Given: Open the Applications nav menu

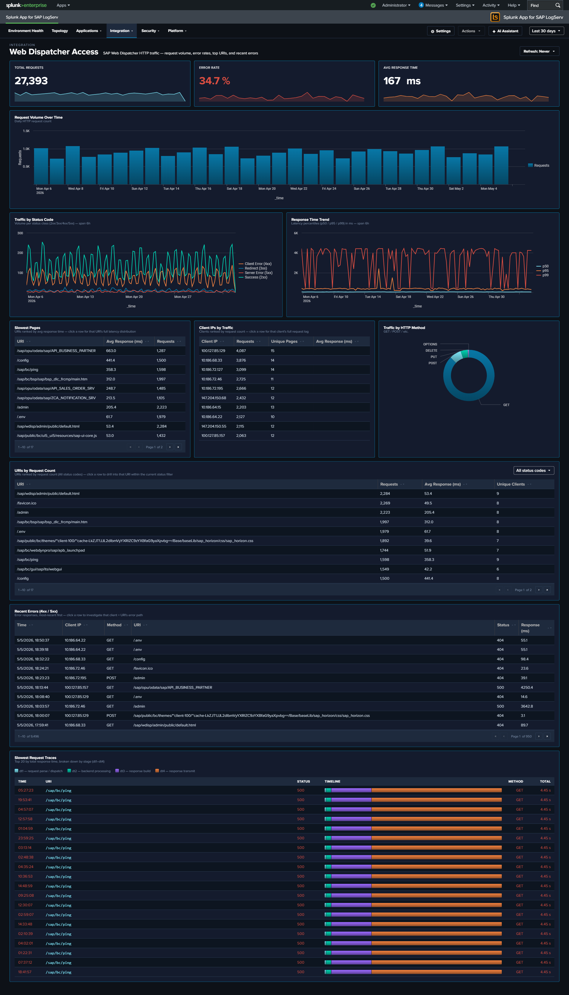Looking at the screenshot, I should pos(89,30).
